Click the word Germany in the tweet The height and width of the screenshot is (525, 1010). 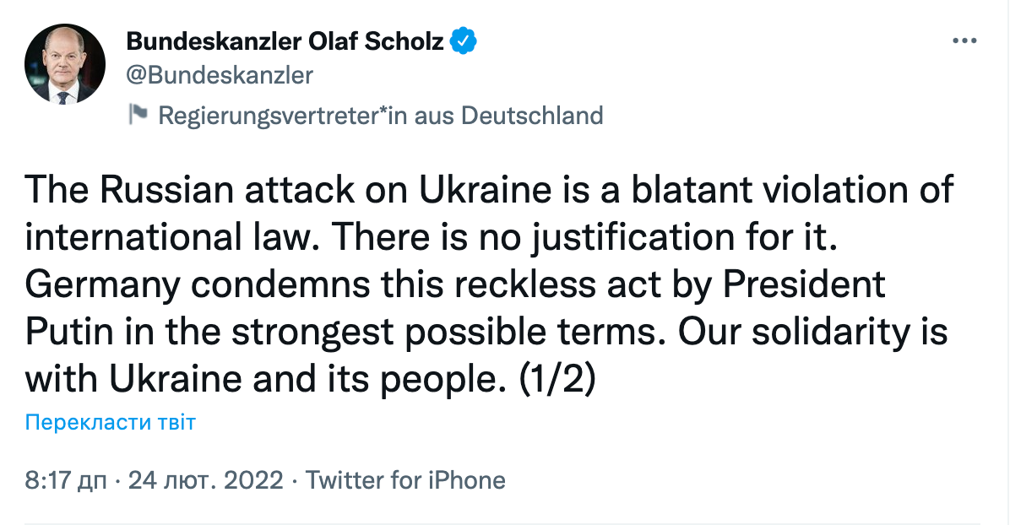(102, 286)
